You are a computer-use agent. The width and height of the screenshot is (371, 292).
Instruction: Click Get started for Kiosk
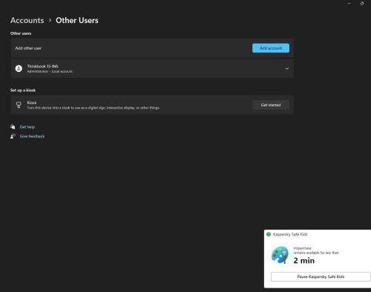pyautogui.click(x=271, y=105)
